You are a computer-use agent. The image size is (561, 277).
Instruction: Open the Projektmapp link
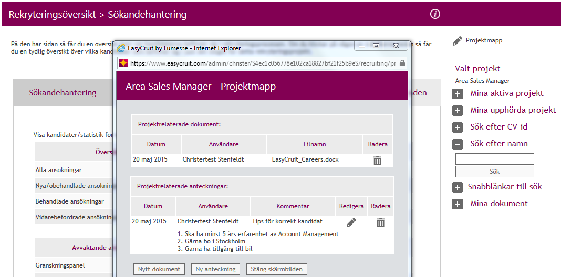tap(484, 40)
